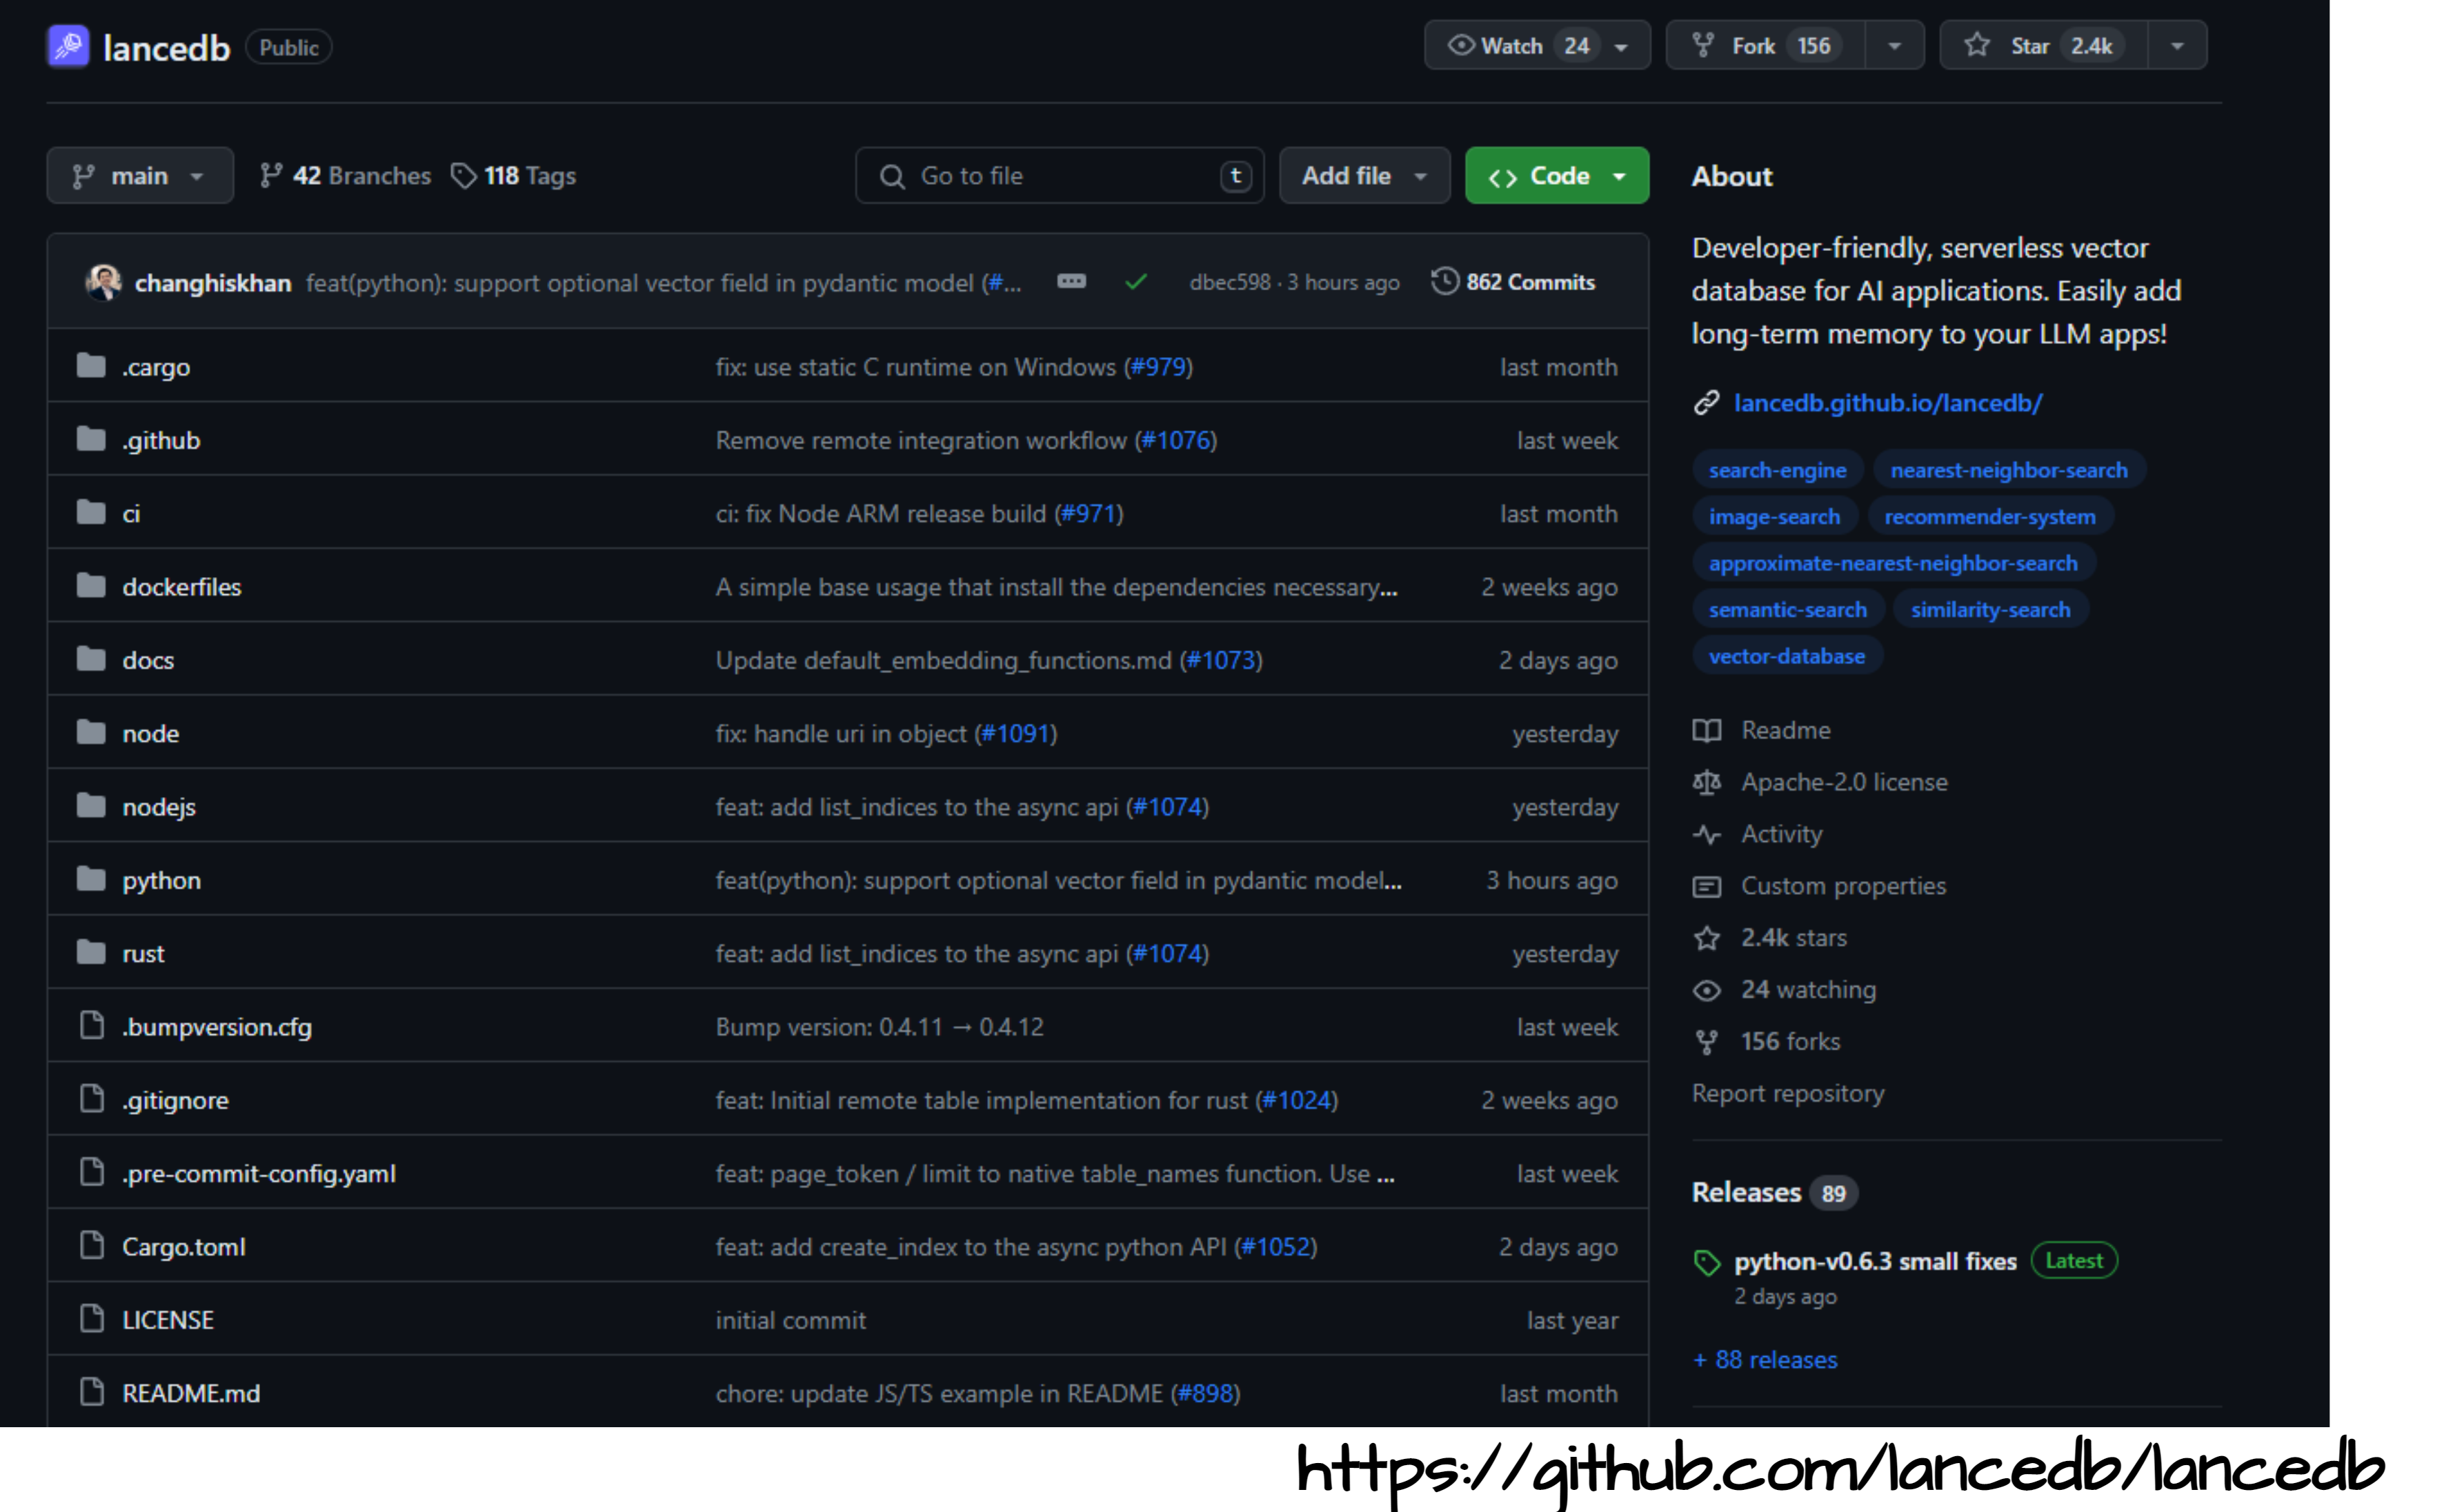Open the node folder
Viewport: 2444px width, 1512px height.
pos(150,733)
